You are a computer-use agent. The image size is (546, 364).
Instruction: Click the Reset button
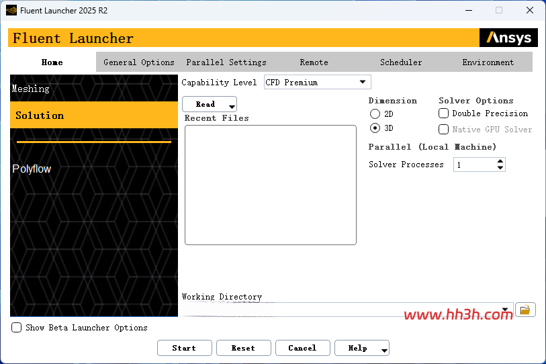[x=243, y=348]
